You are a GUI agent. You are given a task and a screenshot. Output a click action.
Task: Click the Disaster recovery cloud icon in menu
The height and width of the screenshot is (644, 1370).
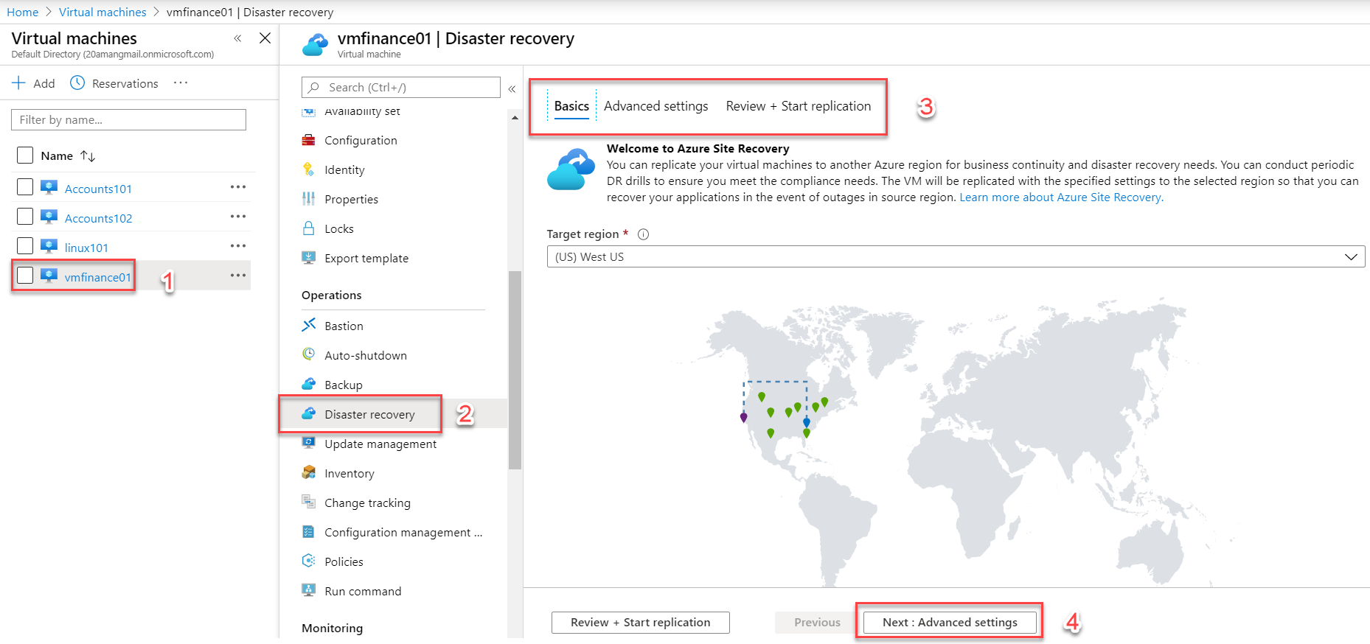coord(309,413)
